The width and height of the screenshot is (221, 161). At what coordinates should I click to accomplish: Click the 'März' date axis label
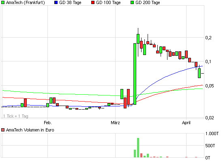[x=115, y=123]
